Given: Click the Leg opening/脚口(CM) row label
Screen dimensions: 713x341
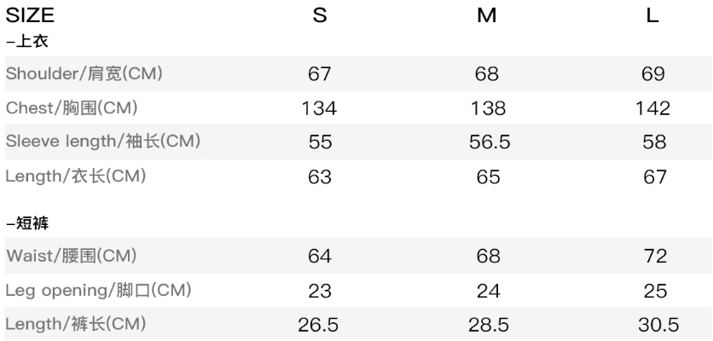Looking at the screenshot, I should [97, 290].
